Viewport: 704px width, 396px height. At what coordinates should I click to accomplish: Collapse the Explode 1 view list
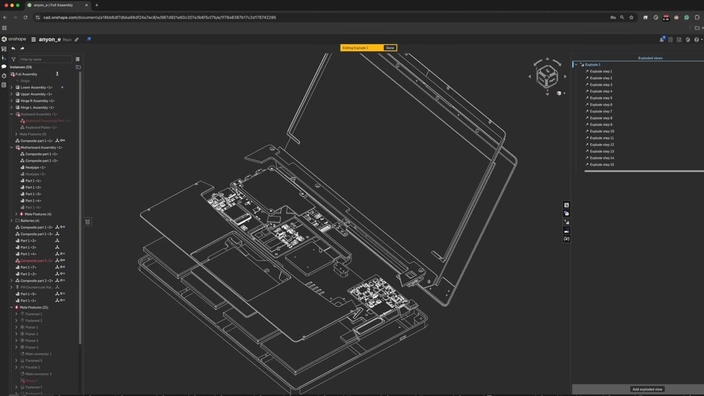pos(576,65)
